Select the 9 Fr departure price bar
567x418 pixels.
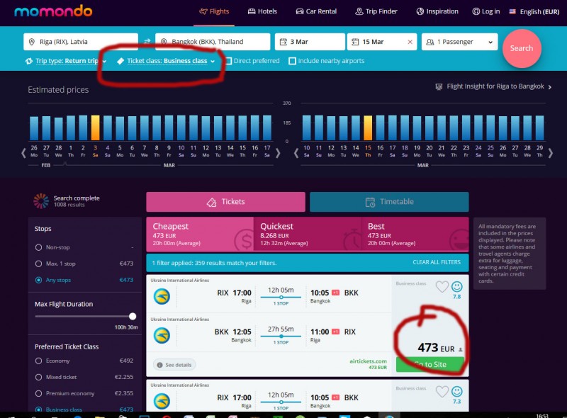tap(169, 128)
